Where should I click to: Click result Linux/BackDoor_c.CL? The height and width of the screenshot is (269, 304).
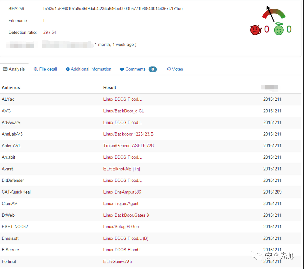[x=124, y=111]
